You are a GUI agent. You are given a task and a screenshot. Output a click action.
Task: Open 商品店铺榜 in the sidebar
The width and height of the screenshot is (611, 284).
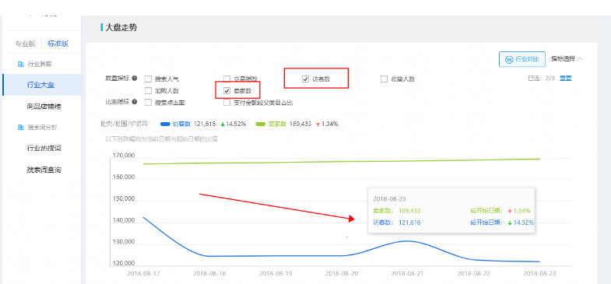[44, 107]
